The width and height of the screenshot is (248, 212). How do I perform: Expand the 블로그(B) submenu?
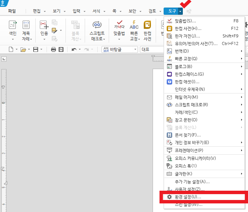tap(204, 67)
